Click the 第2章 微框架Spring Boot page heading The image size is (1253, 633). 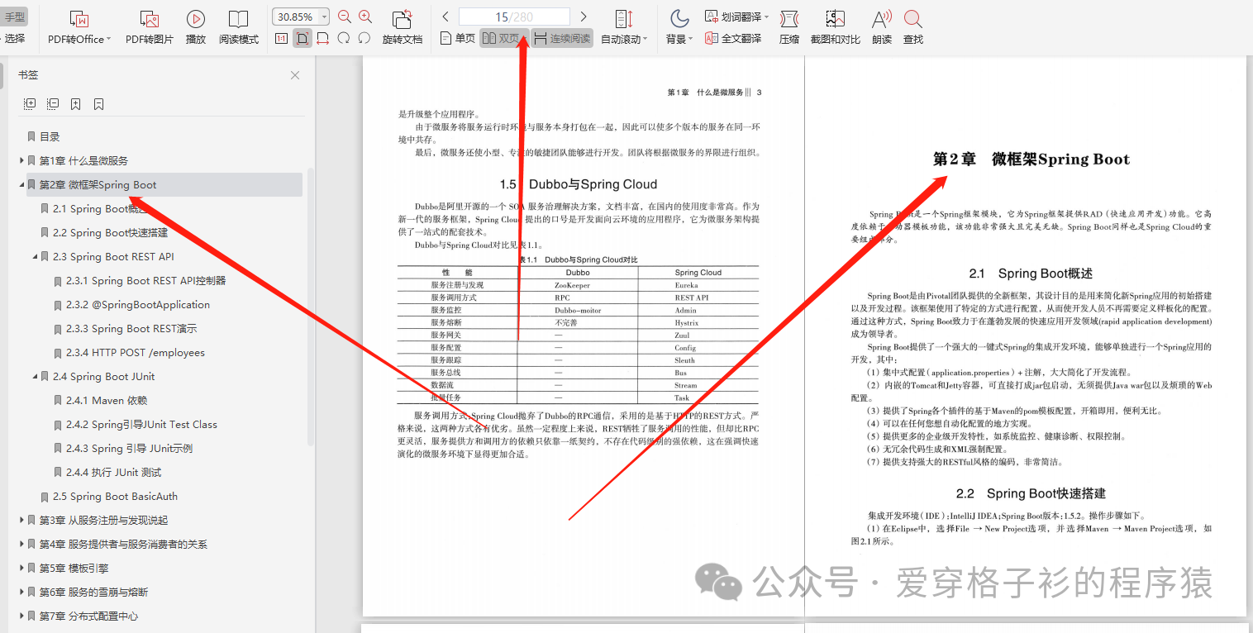pyautogui.click(x=1031, y=159)
